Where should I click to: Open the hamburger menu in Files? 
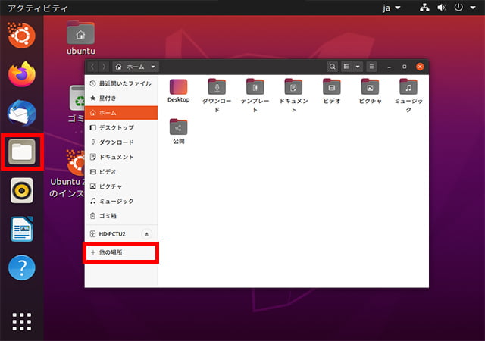(371, 67)
